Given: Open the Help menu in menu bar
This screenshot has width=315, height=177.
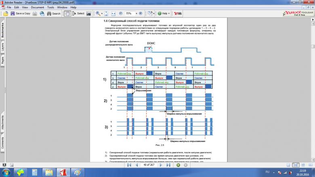Looking at the screenshot, I should [73, 7].
